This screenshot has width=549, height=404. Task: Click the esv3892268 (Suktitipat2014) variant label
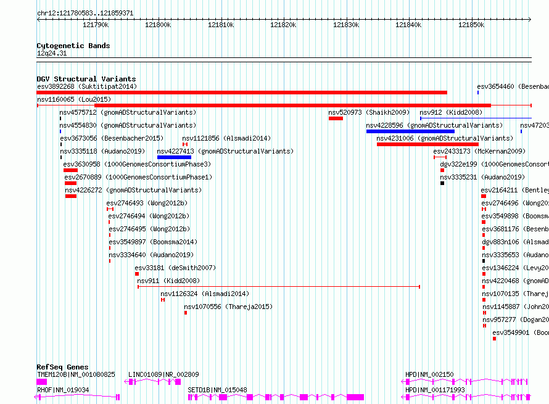pyautogui.click(x=87, y=86)
